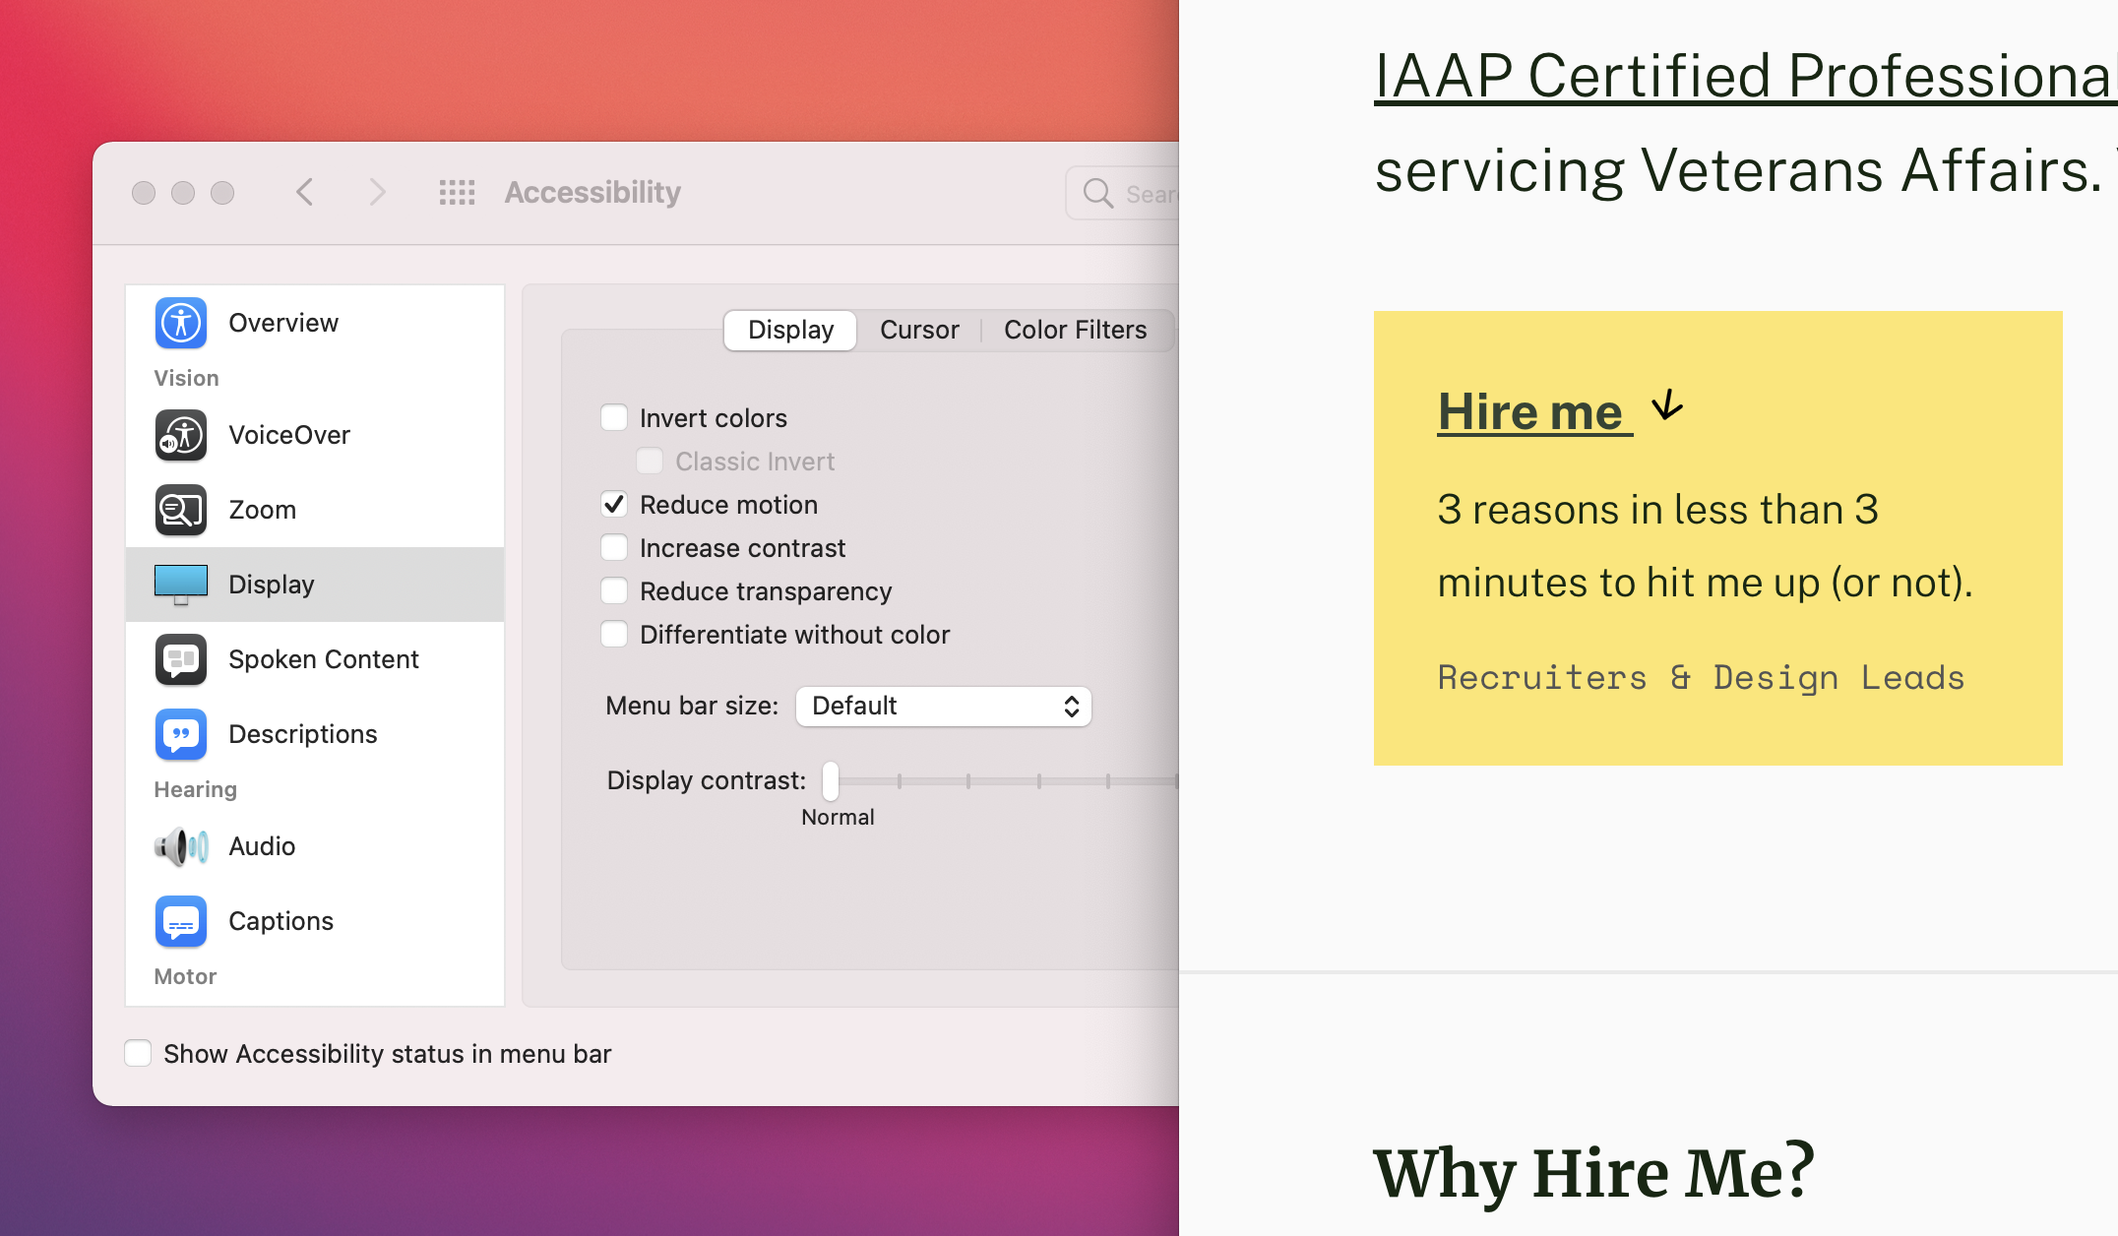The width and height of the screenshot is (2118, 1236).
Task: Select the Zoom accessibility option
Action: click(x=264, y=508)
